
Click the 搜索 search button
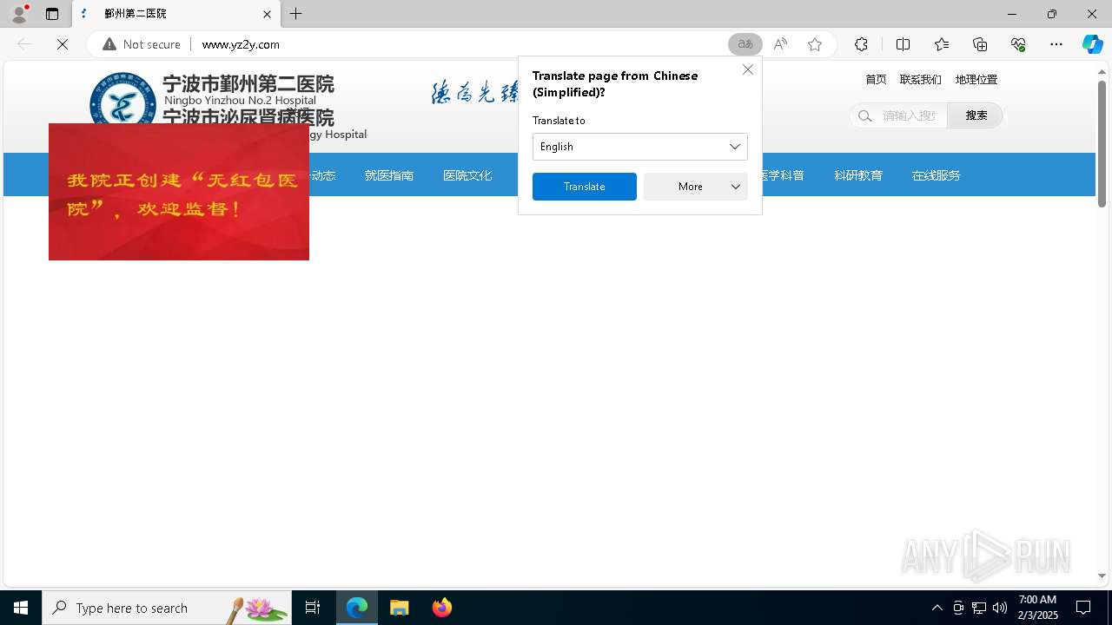pyautogui.click(x=976, y=115)
